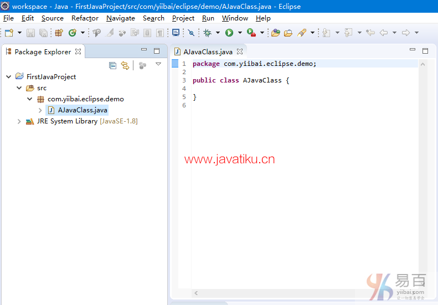This screenshot has width=438, height=305.
Task: Open the Run button dropdown arrow
Action: (x=239, y=33)
